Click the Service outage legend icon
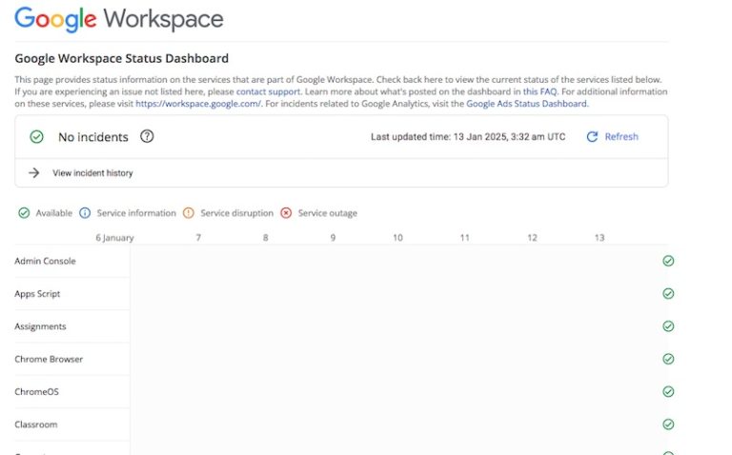 (x=286, y=213)
